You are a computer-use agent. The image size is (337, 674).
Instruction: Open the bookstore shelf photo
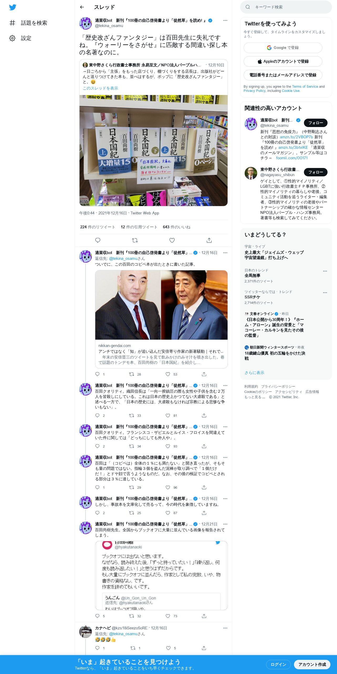[x=154, y=150]
